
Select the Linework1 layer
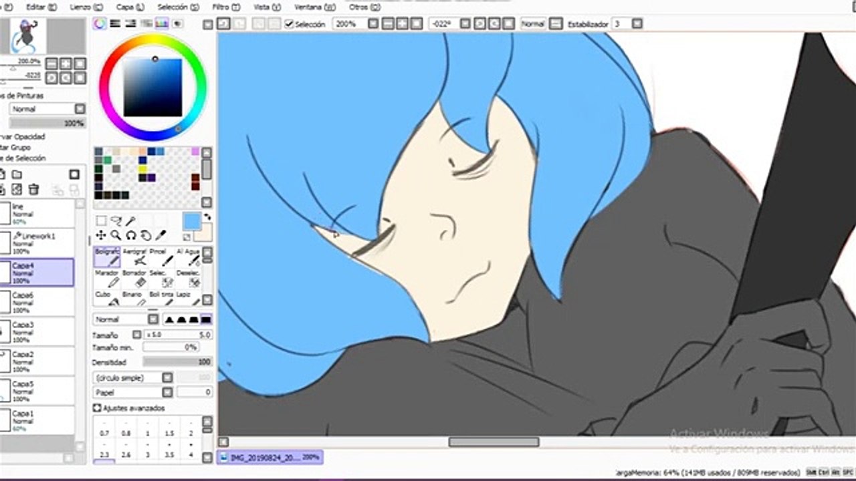37,243
